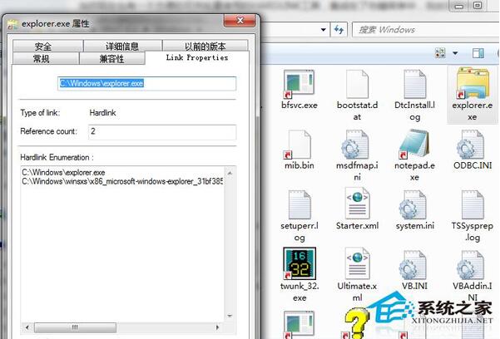Switch to the 兼容性 tab
This screenshot has width=500, height=339.
[x=112, y=58]
